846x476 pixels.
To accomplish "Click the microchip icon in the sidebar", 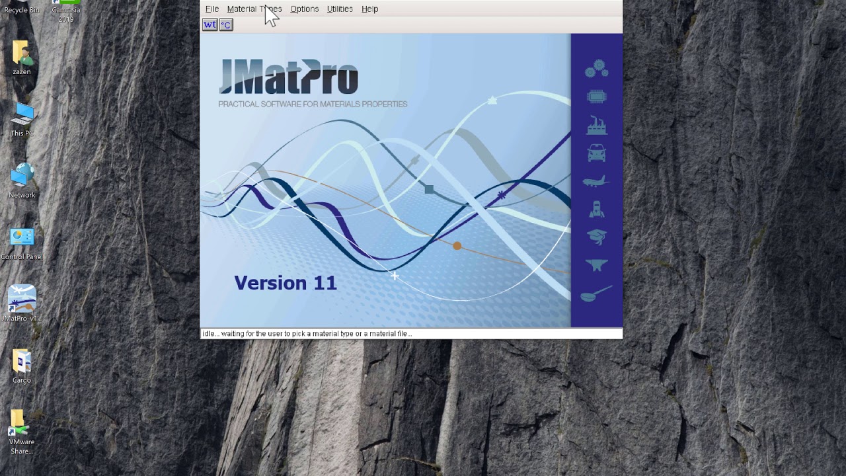I will pos(597,97).
